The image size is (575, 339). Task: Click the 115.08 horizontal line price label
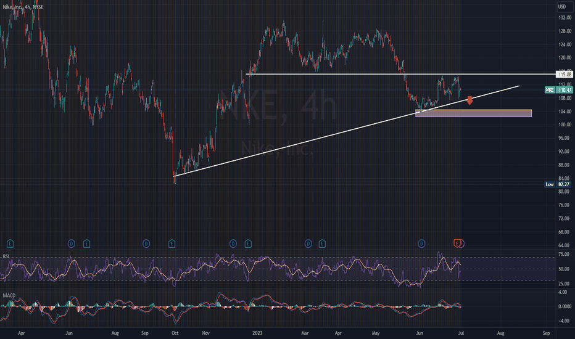[x=564, y=75]
